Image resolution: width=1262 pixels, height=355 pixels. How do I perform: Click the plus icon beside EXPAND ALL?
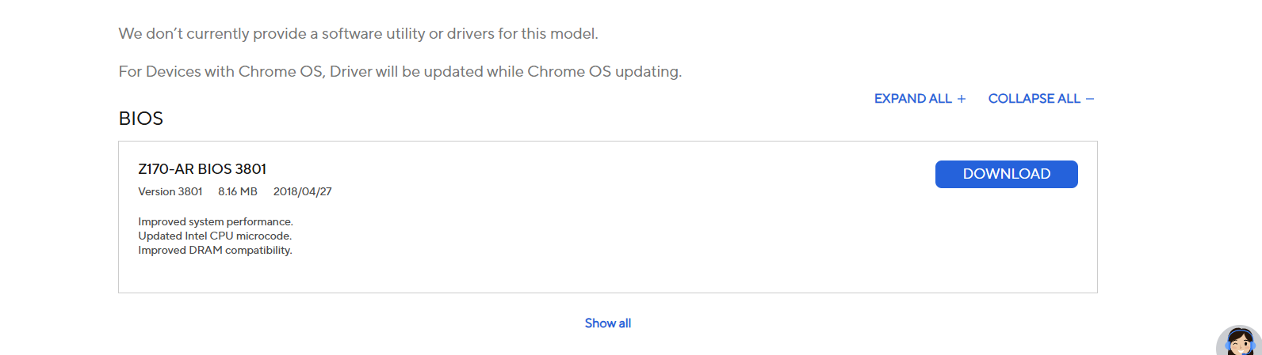pyautogui.click(x=962, y=99)
